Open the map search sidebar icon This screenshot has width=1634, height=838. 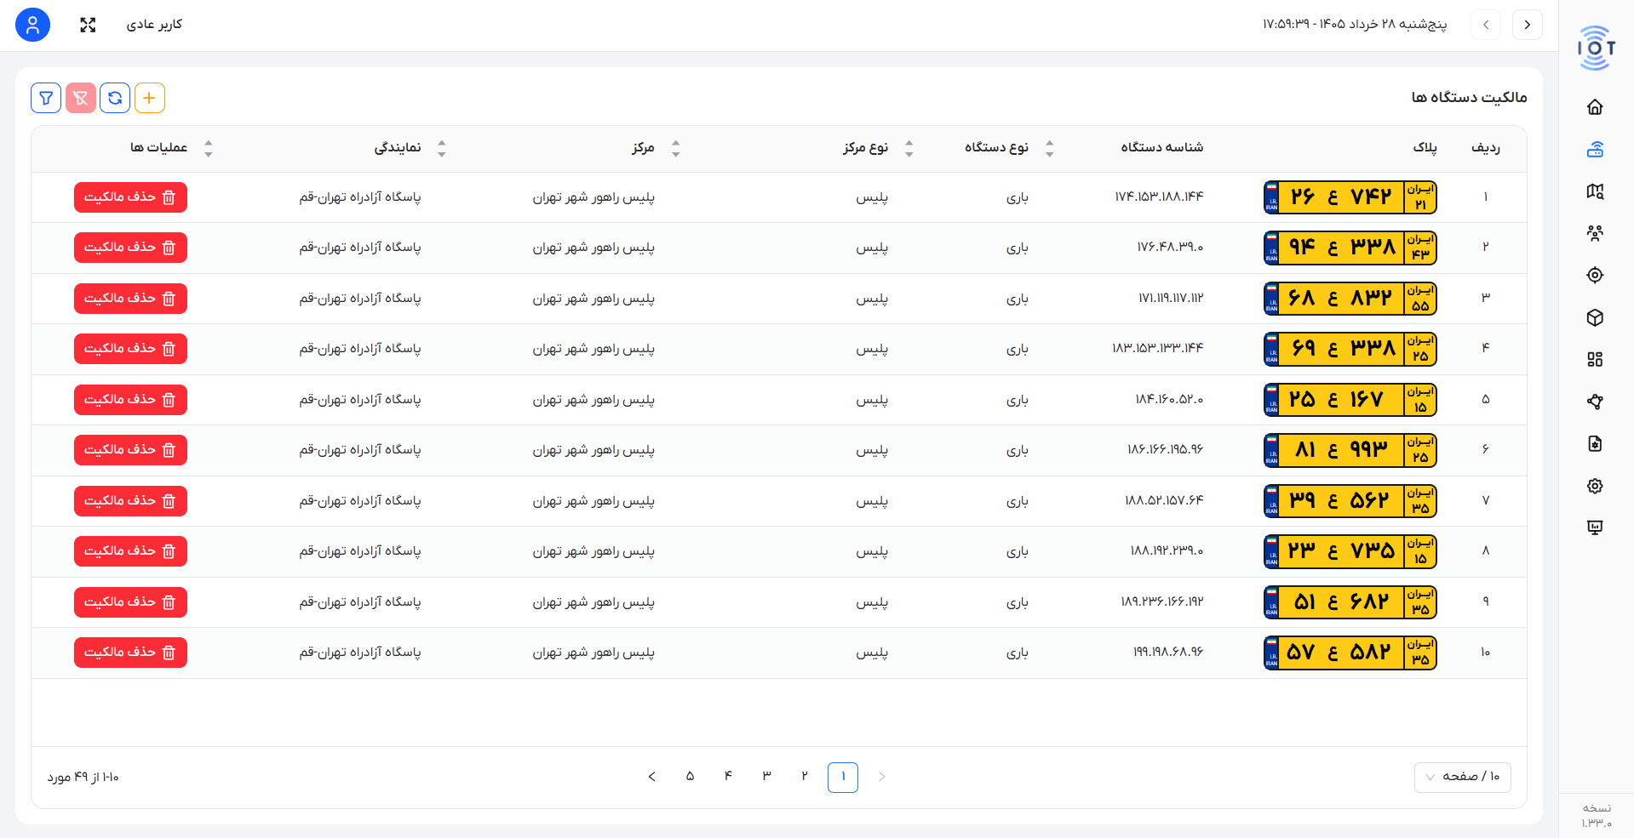point(1595,191)
